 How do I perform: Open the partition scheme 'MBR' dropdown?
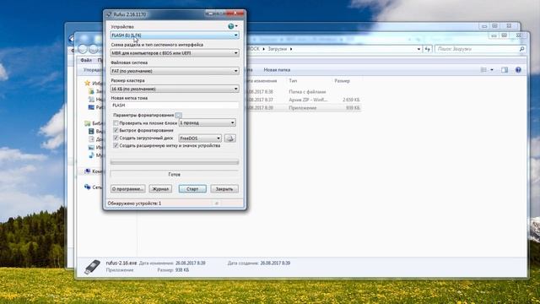click(x=175, y=53)
